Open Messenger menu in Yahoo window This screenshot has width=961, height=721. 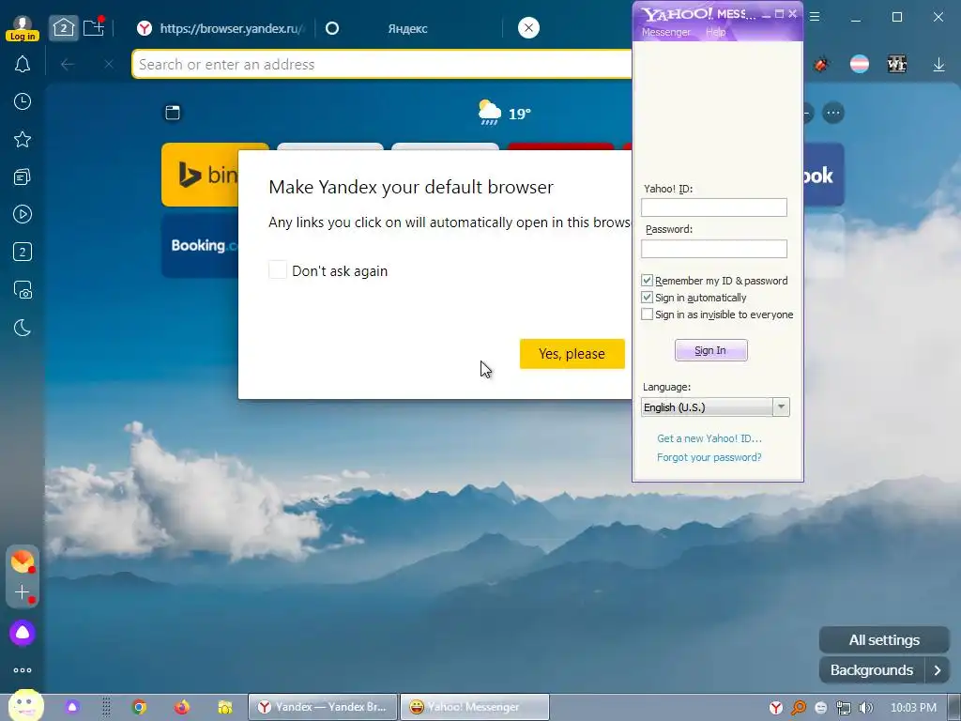pos(665,33)
